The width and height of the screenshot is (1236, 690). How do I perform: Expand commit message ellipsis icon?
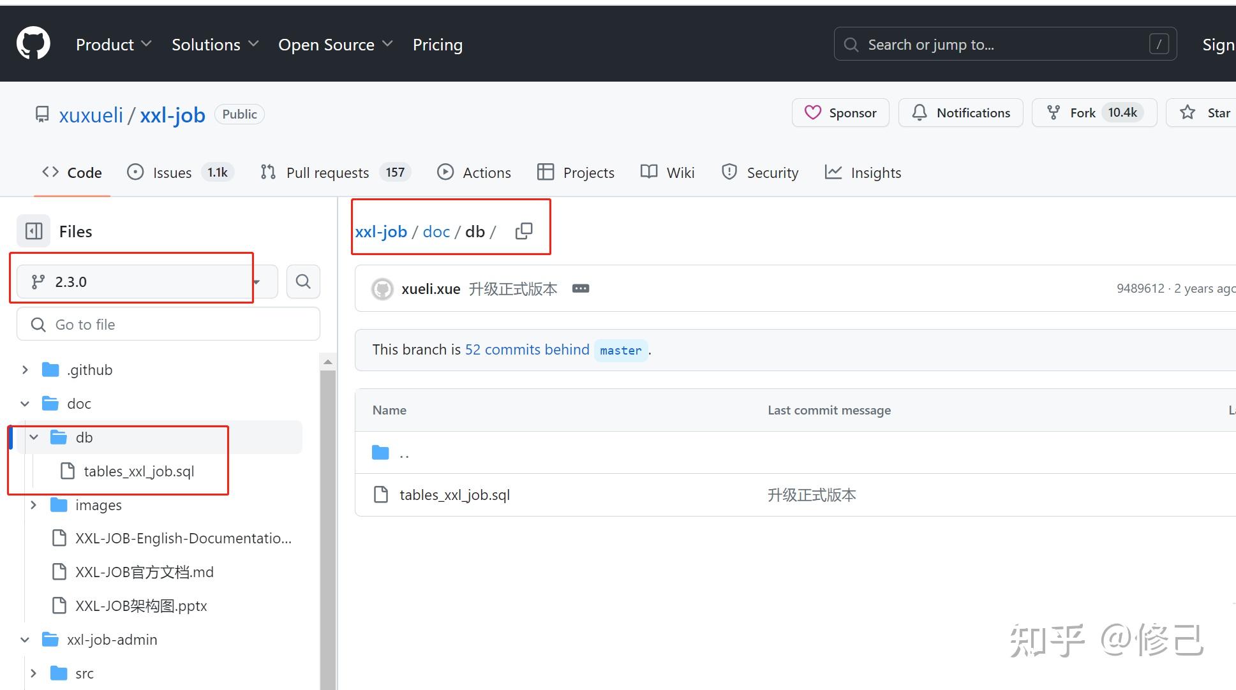pos(580,289)
